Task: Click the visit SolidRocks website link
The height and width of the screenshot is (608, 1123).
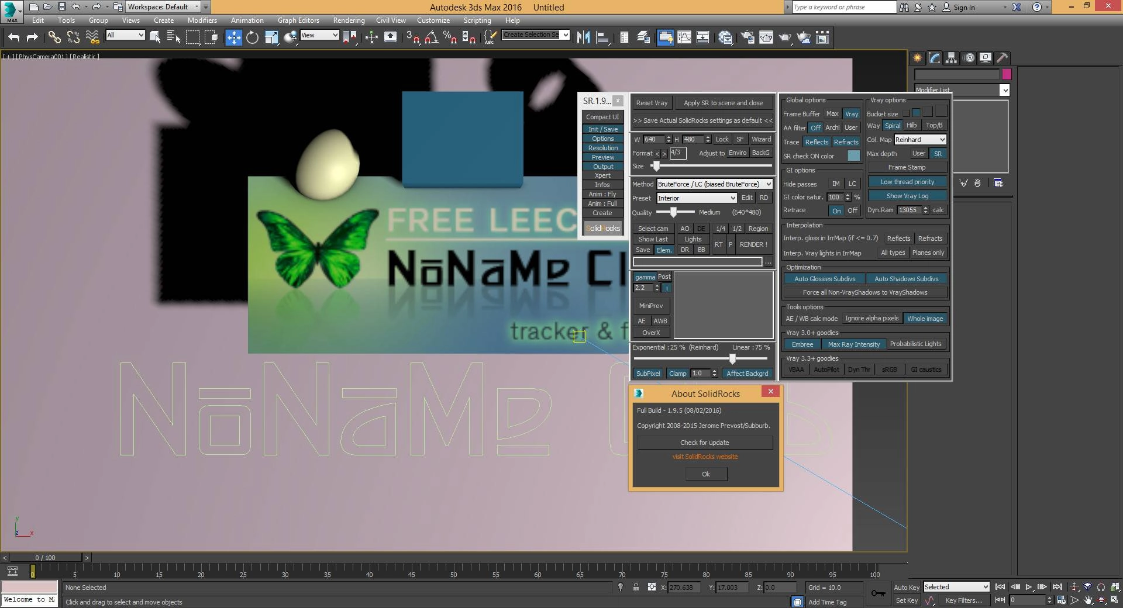Action: tap(705, 457)
